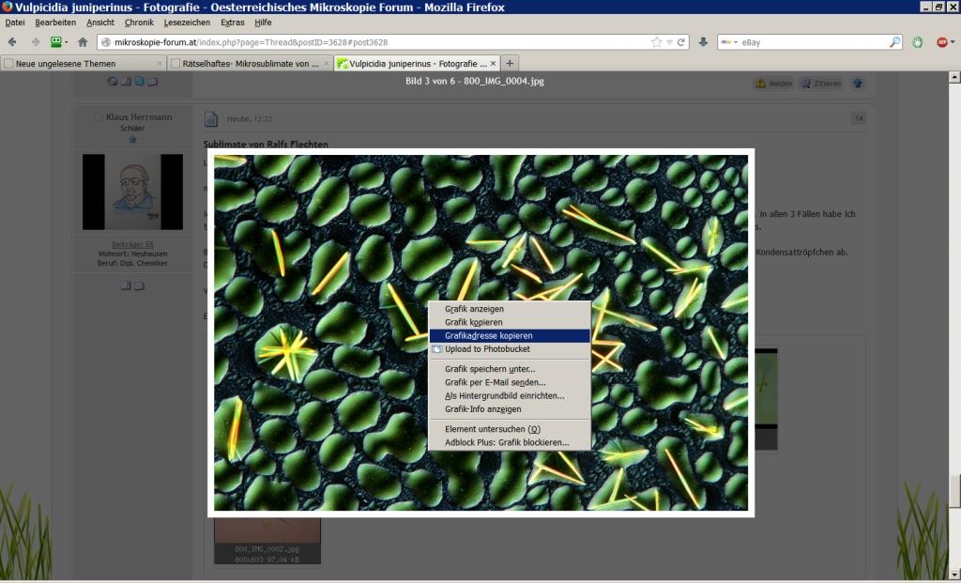Click the Firefox back arrow button
This screenshot has width=961, height=583.
click(x=12, y=42)
